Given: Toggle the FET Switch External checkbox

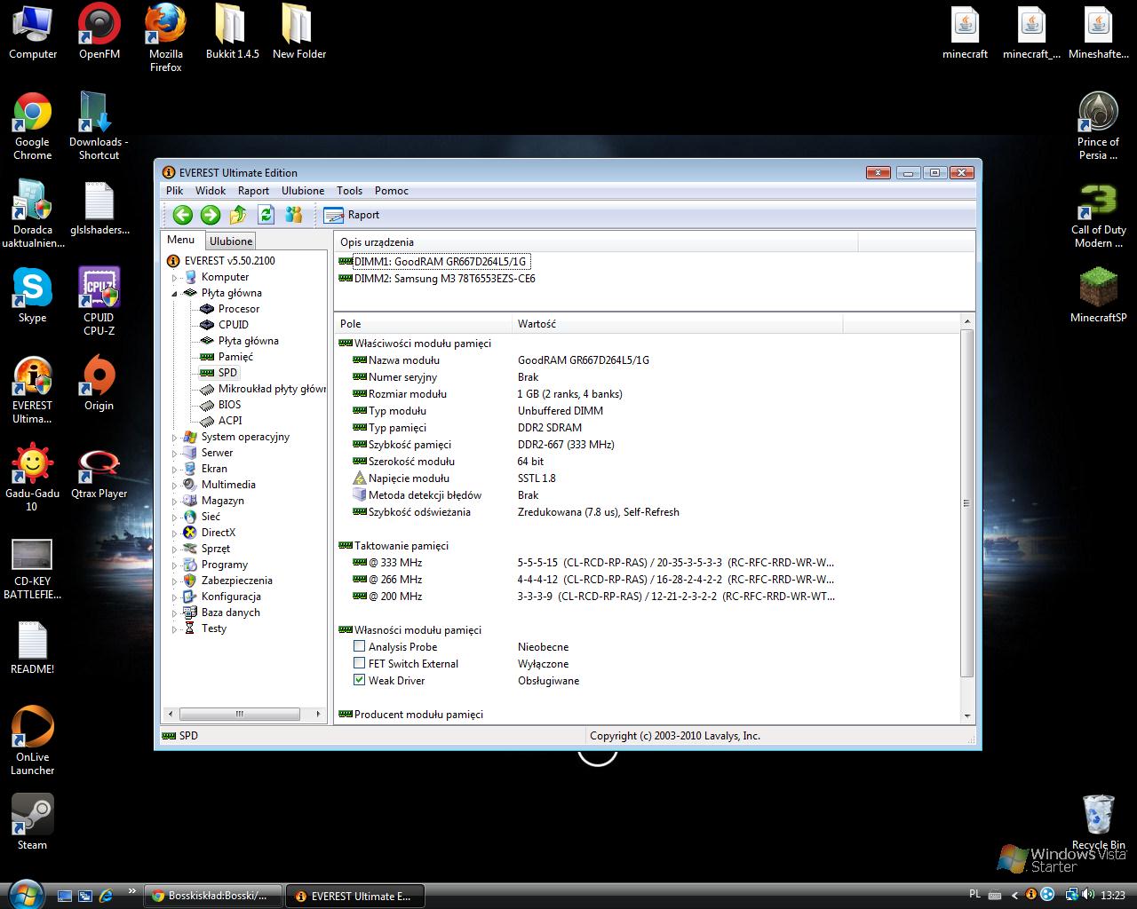Looking at the screenshot, I should (x=359, y=664).
